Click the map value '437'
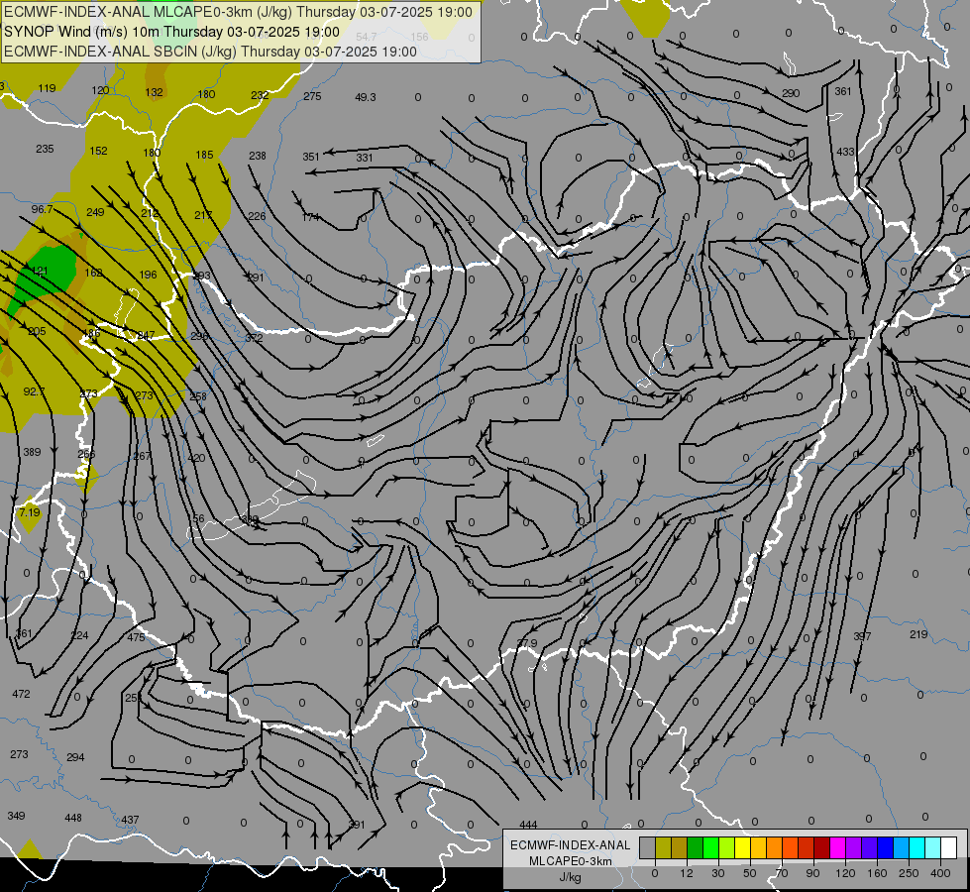970x892 pixels. (x=130, y=820)
